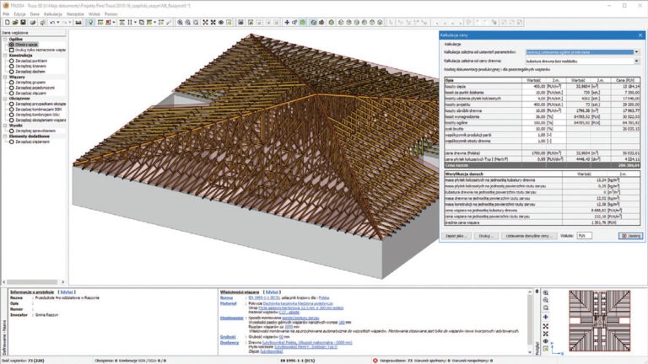Click the 'Drukuj...' button in dialog
This screenshot has height=364, width=648.
pos(486,236)
